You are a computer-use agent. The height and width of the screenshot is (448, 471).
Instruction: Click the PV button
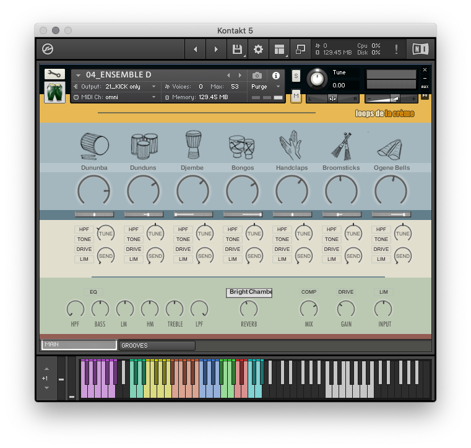point(425,95)
